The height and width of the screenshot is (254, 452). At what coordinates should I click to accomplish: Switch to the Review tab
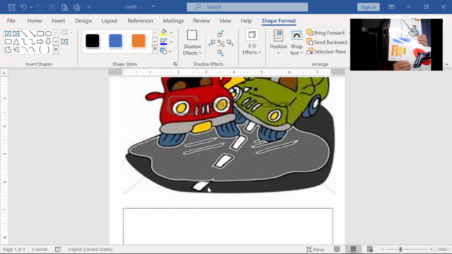[x=201, y=20]
